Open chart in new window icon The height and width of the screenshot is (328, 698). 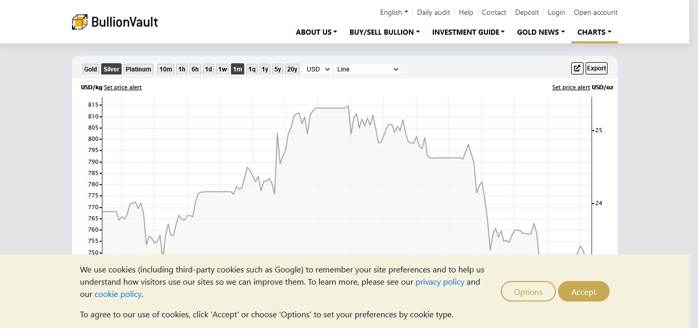pyautogui.click(x=577, y=68)
